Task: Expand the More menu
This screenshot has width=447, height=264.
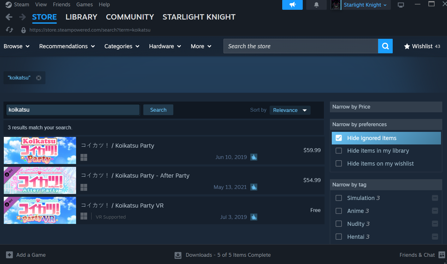Action: [201, 46]
